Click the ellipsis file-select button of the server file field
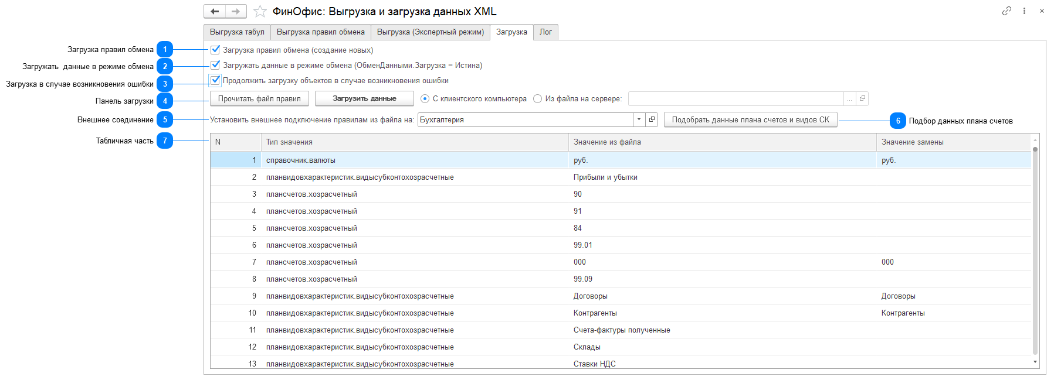 (x=849, y=99)
